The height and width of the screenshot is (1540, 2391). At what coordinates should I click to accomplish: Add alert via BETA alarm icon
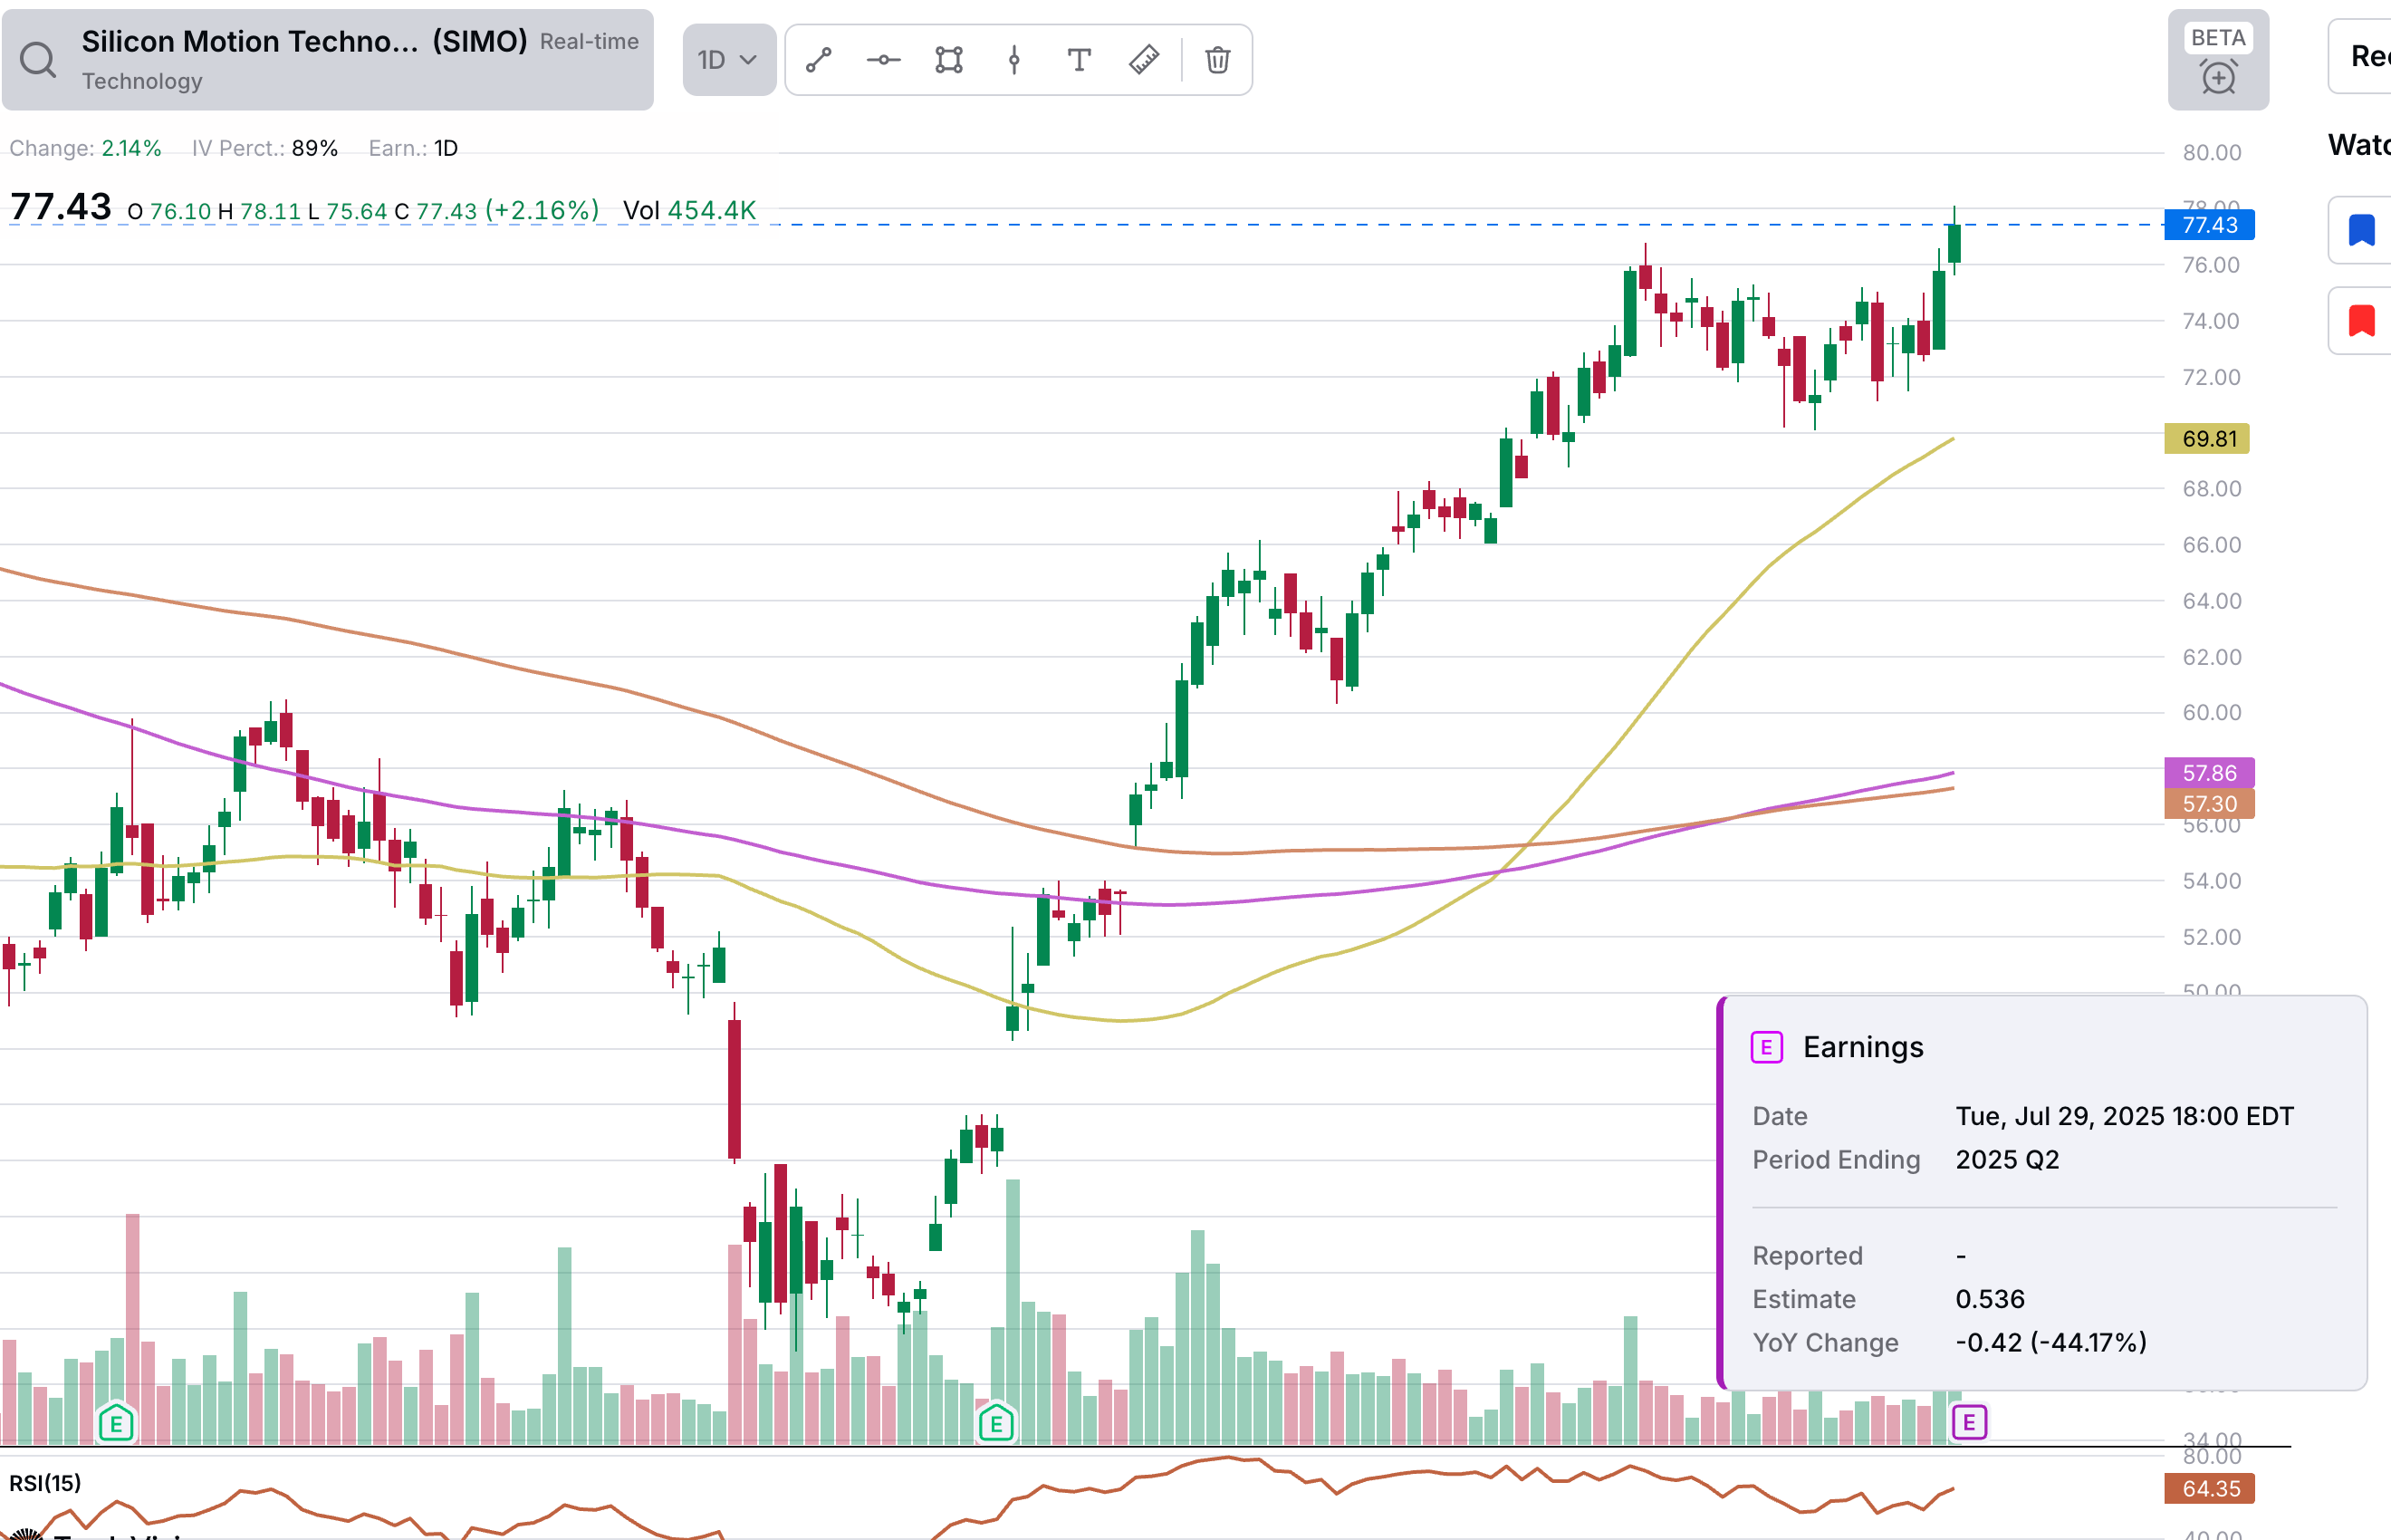pyautogui.click(x=2218, y=60)
